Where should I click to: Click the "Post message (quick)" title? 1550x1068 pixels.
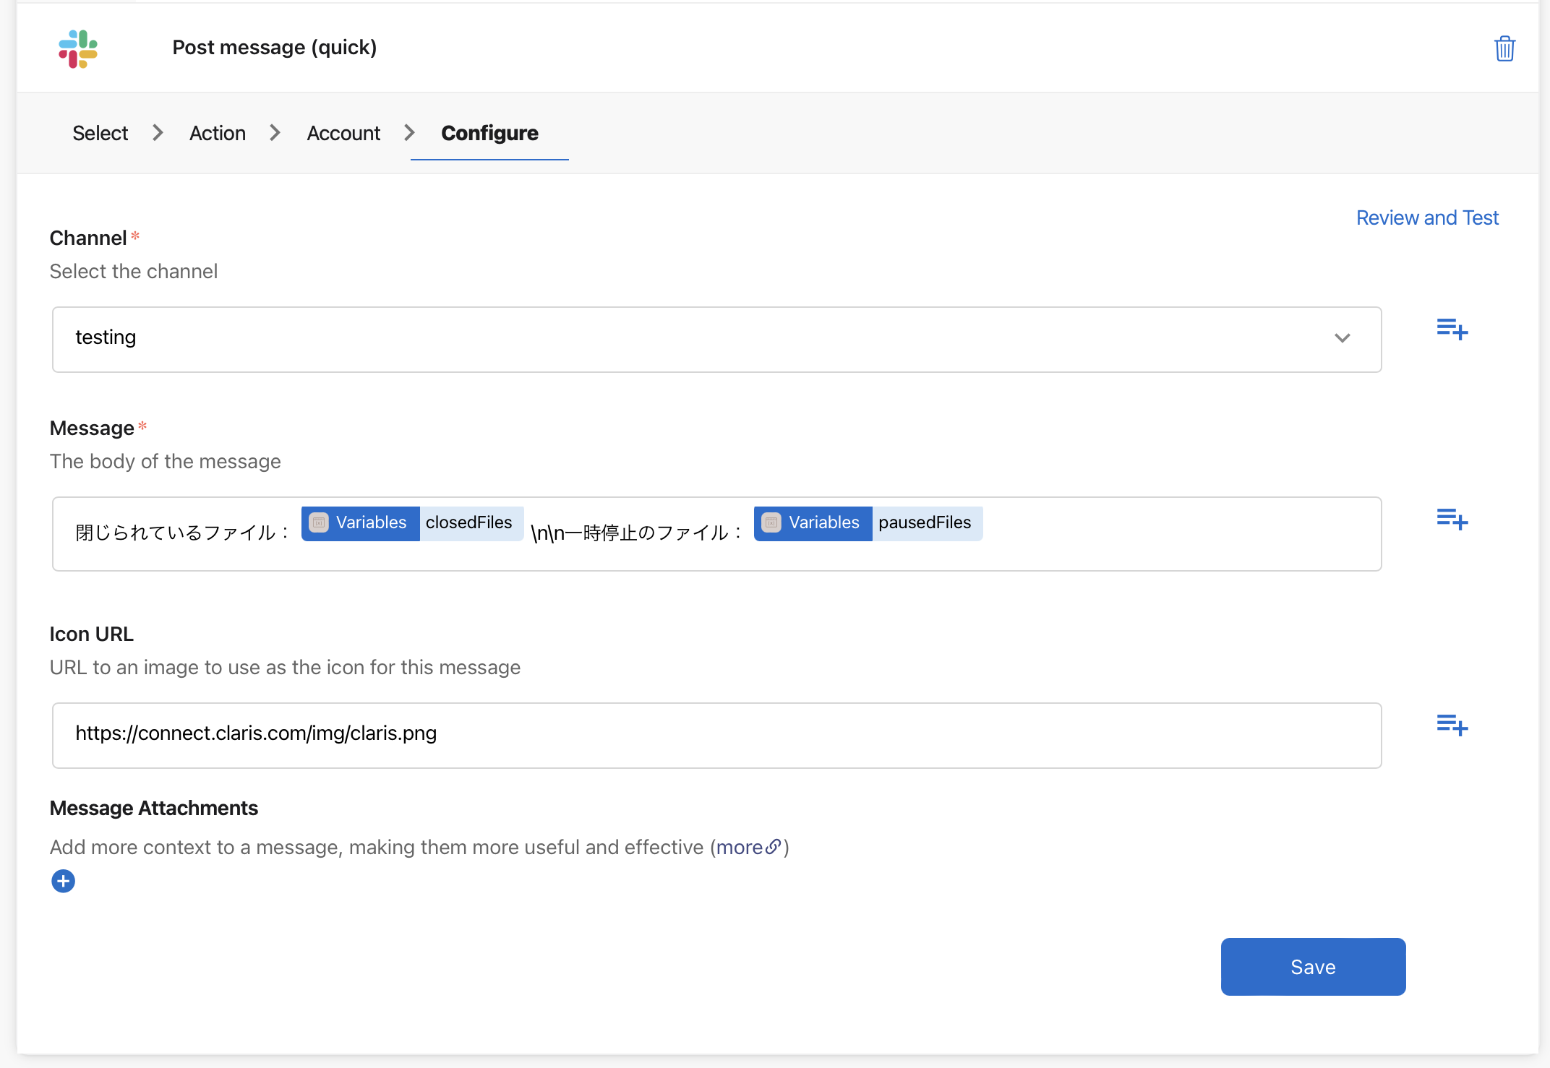tap(275, 48)
